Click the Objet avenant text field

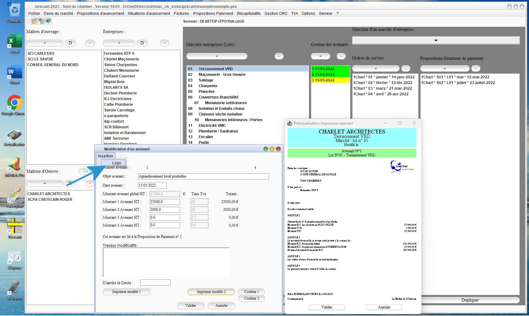click(x=203, y=176)
